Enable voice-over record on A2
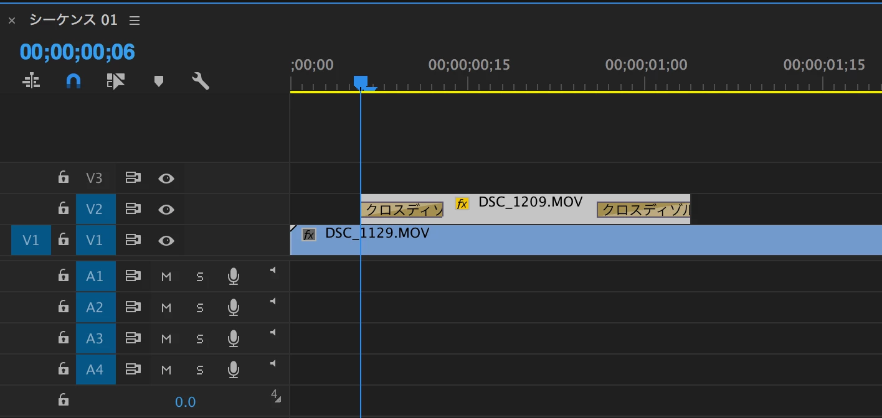Screen dimensions: 882x418 [x=234, y=307]
